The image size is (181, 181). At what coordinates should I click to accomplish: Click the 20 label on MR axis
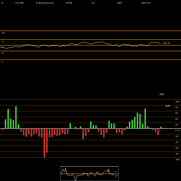pos(177,125)
